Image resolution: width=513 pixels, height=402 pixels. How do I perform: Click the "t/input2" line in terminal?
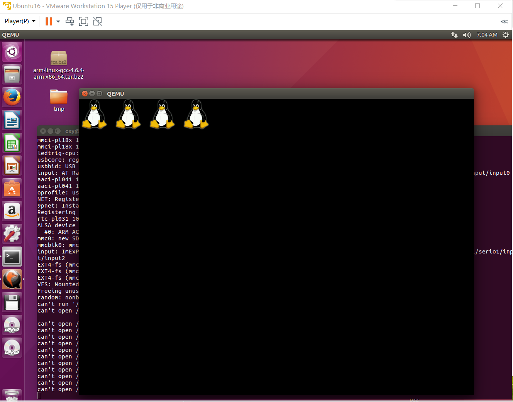point(51,258)
